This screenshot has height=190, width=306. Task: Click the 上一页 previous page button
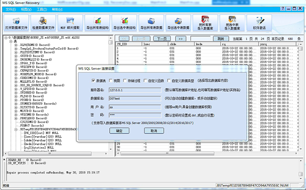coord(141,39)
